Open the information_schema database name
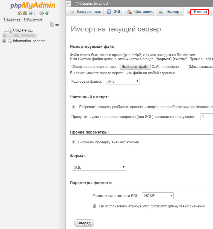The image size is (213, 229). click(x=29, y=41)
